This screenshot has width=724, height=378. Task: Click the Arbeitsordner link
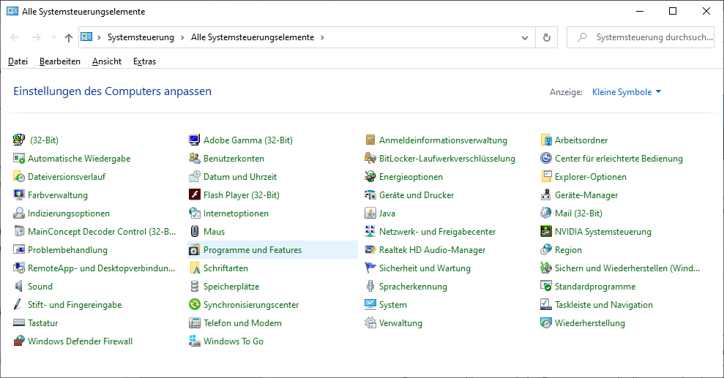(x=581, y=140)
